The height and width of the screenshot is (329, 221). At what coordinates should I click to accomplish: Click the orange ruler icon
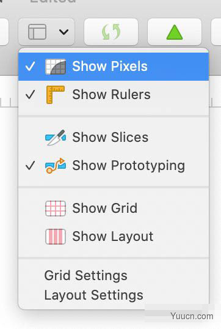click(x=56, y=95)
